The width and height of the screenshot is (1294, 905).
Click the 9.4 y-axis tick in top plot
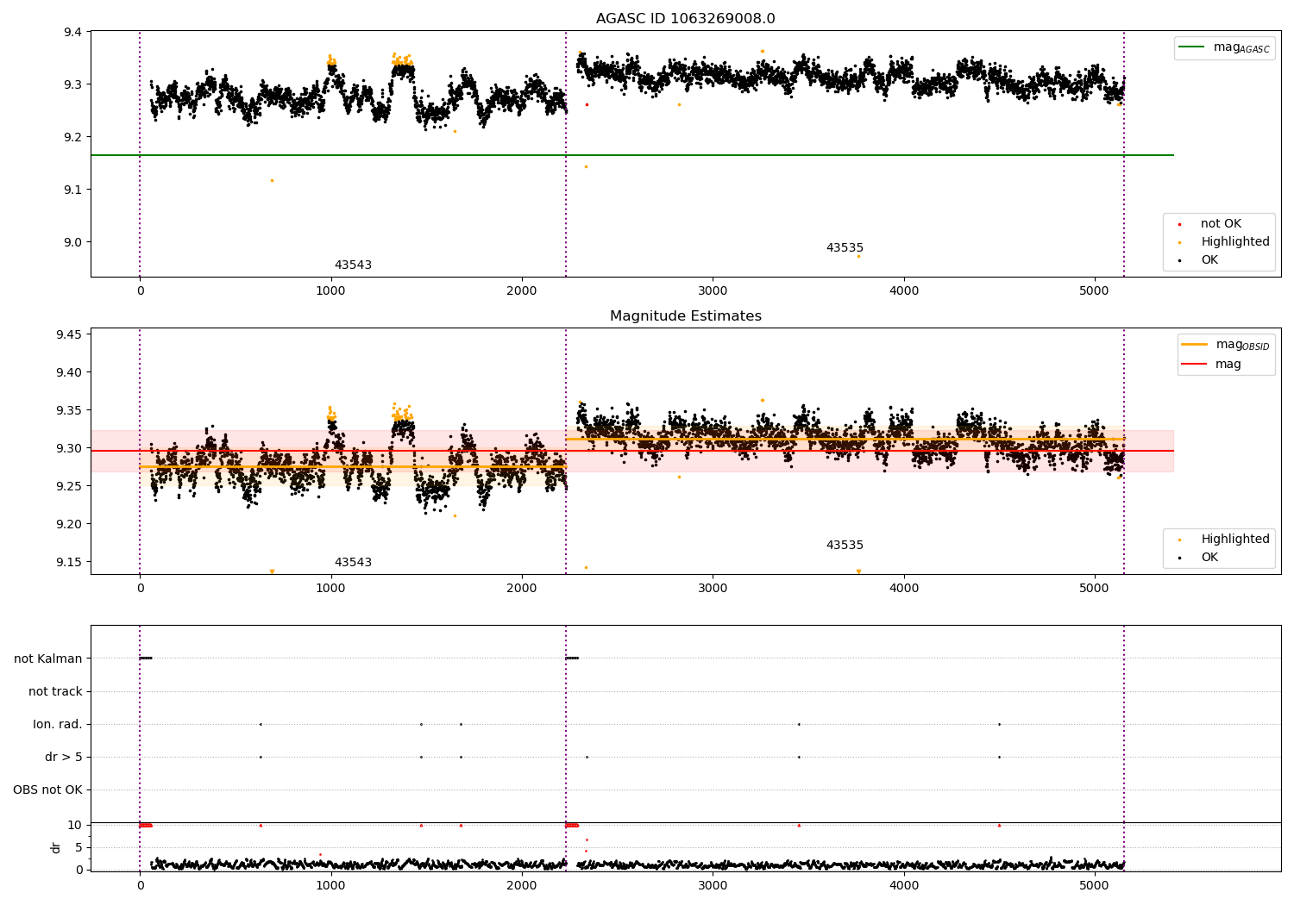72,33
